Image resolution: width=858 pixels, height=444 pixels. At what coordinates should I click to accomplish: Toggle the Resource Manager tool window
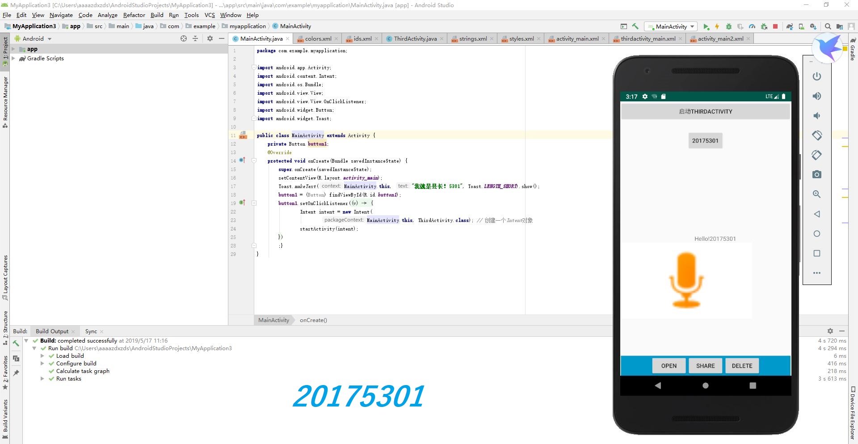click(x=5, y=102)
